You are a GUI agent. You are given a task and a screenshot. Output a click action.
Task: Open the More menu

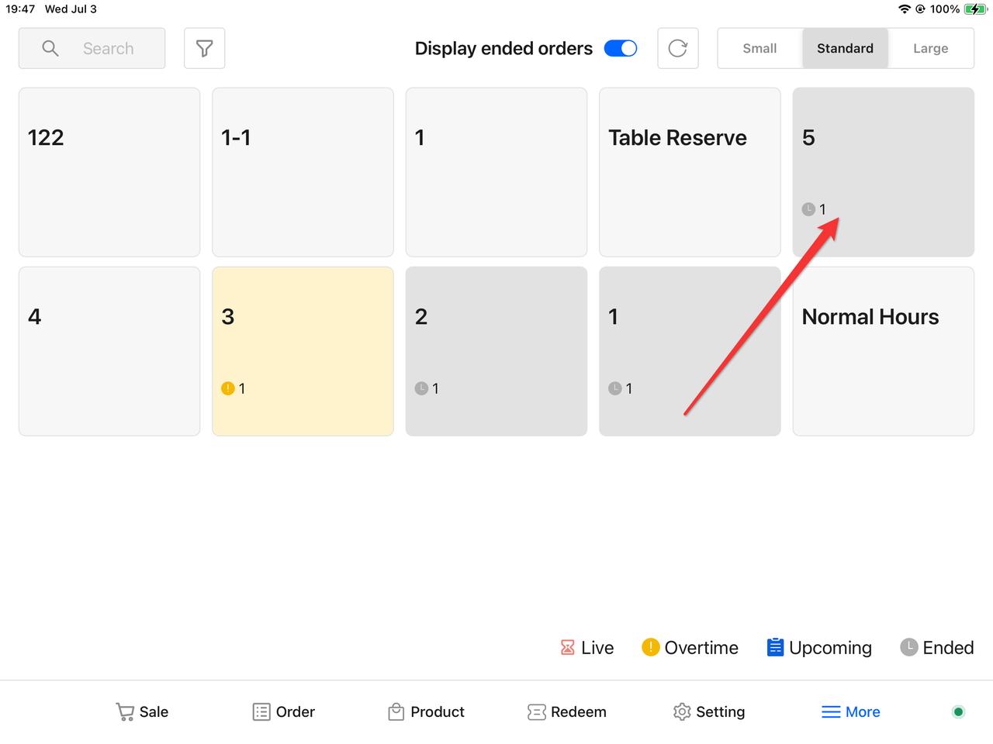click(x=851, y=711)
